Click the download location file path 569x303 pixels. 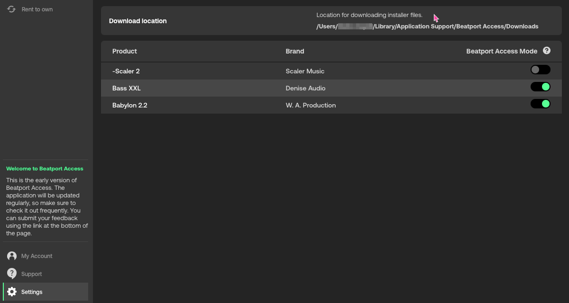(x=427, y=27)
